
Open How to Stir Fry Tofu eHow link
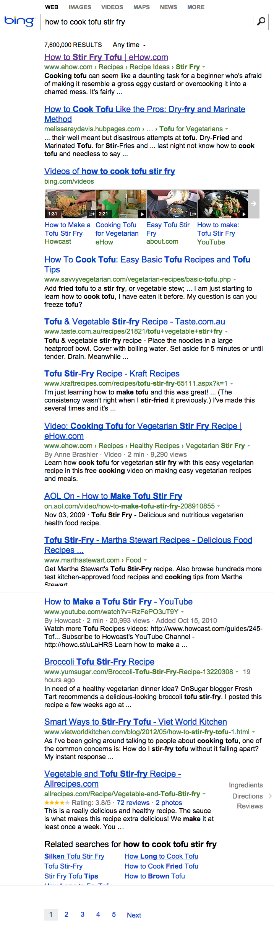[106, 57]
